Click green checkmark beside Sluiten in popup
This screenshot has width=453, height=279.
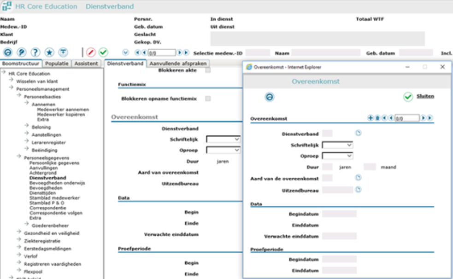pyautogui.click(x=408, y=97)
